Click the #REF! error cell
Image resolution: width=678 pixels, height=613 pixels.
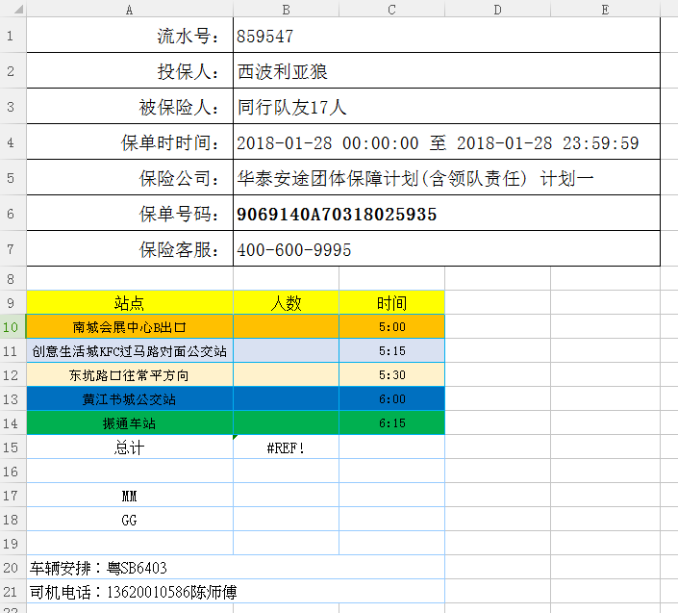tap(286, 447)
